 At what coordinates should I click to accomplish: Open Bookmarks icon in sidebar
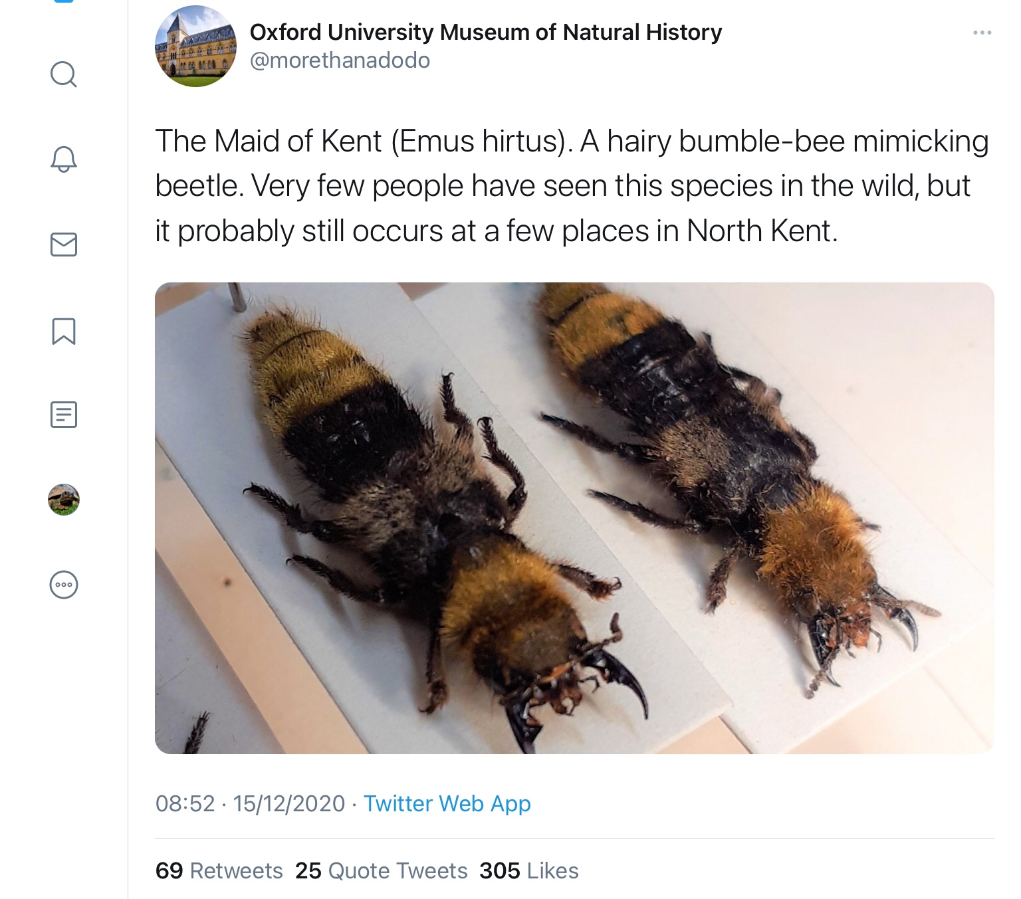click(x=64, y=331)
